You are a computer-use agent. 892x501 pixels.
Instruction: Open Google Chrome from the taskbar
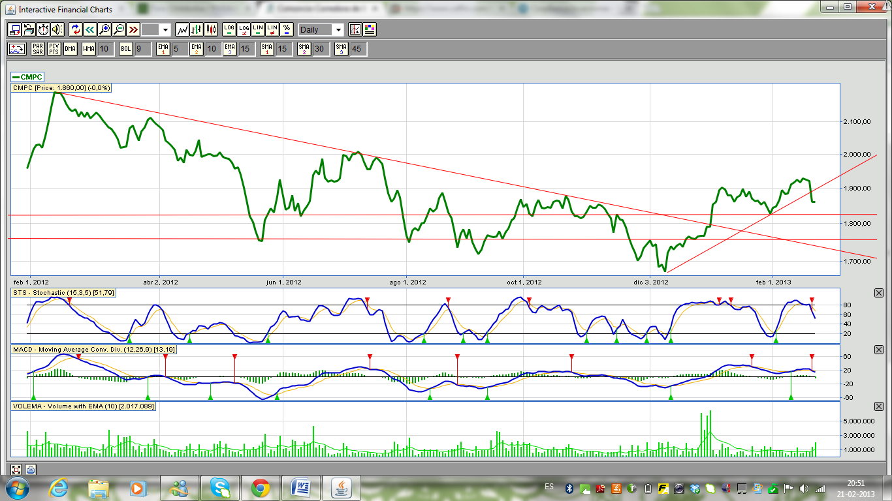point(261,487)
